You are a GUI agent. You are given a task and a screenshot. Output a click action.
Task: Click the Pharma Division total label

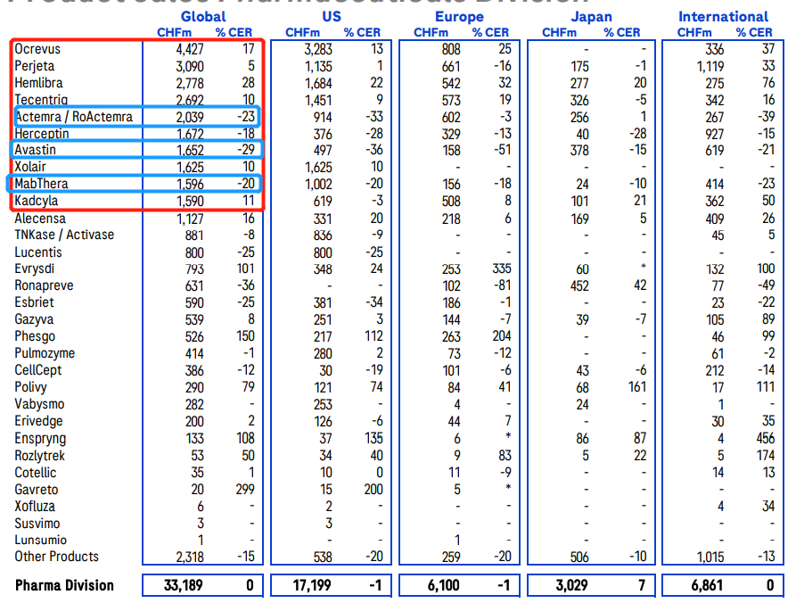64,586
